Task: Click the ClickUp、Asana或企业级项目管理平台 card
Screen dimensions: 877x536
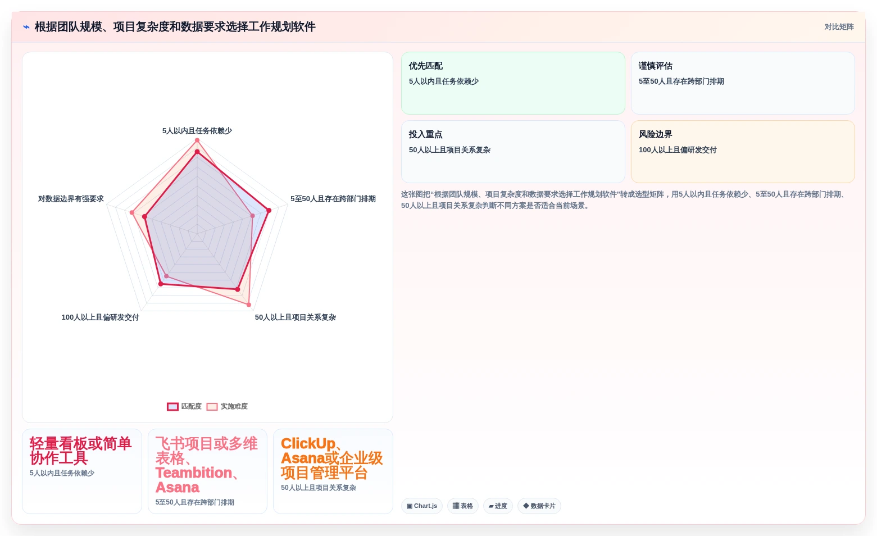Action: (x=333, y=471)
